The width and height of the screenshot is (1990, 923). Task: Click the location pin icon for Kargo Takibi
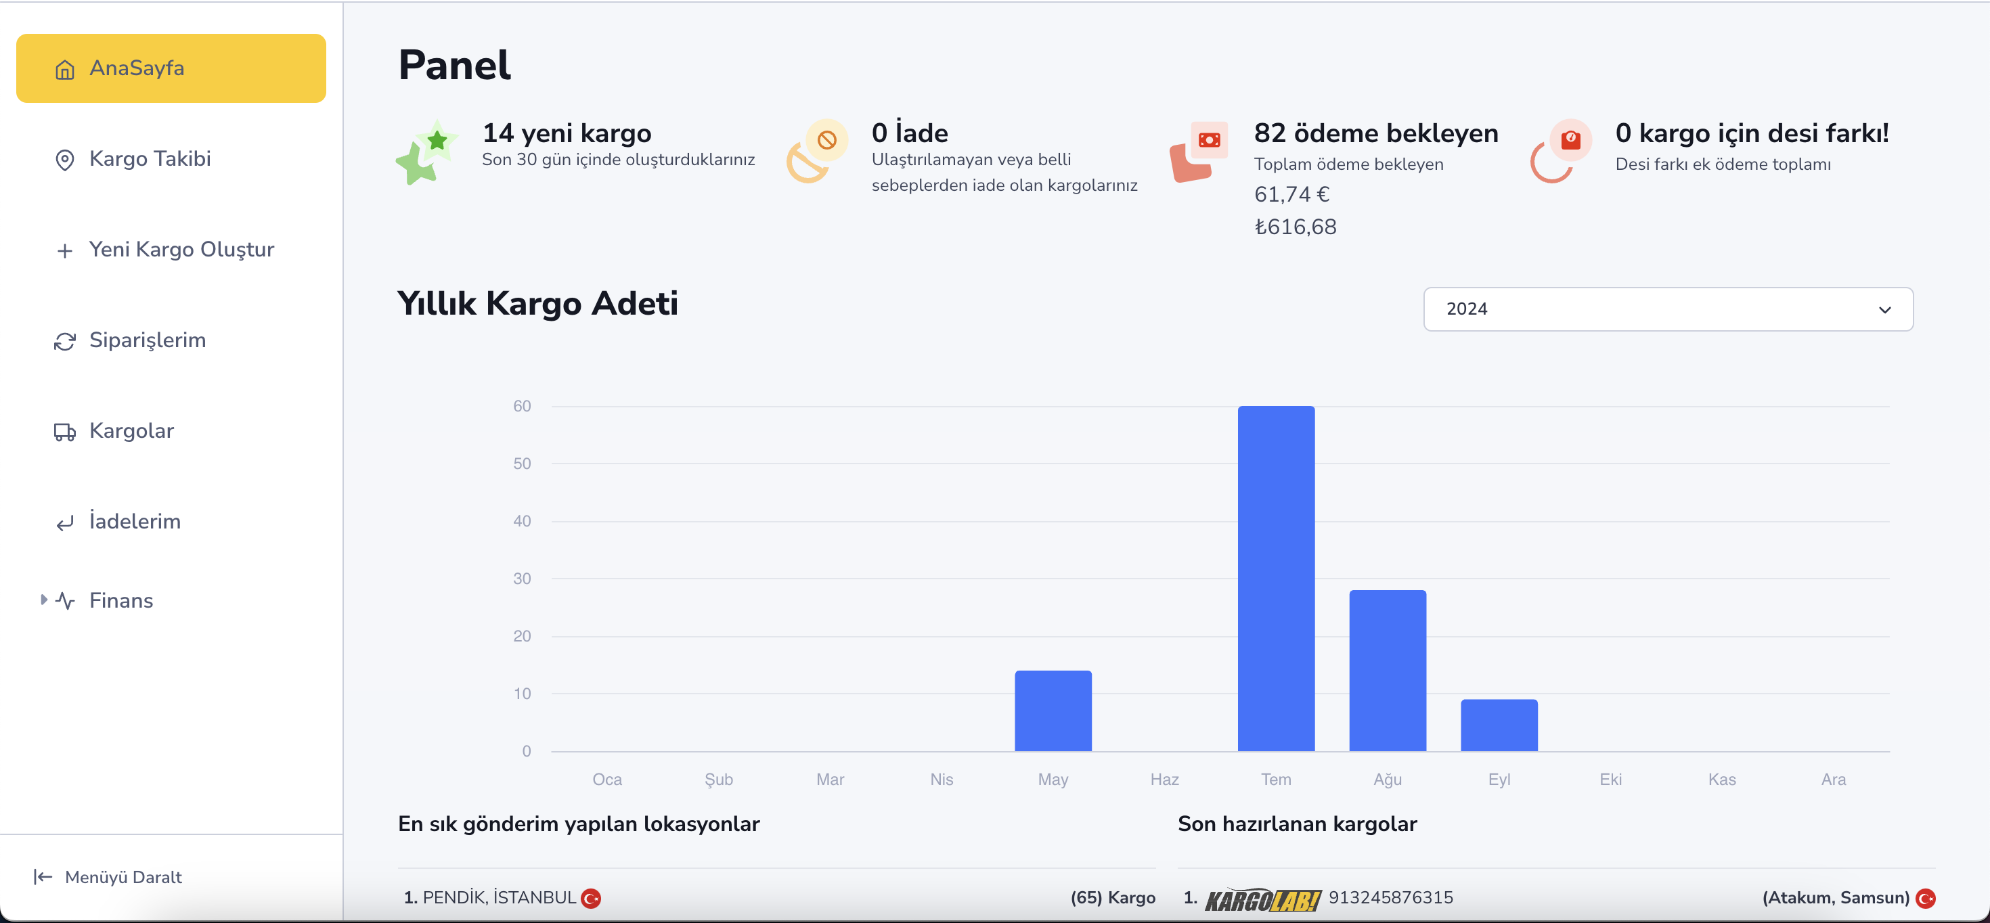(65, 160)
